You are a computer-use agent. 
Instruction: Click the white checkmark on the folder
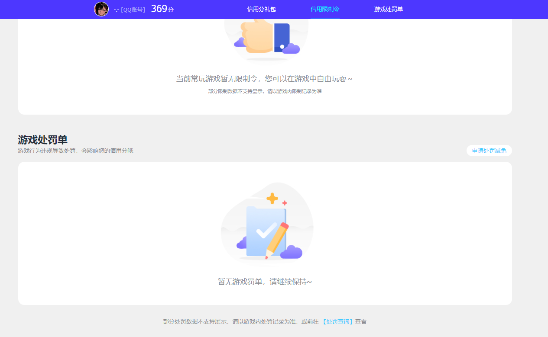coord(264,231)
